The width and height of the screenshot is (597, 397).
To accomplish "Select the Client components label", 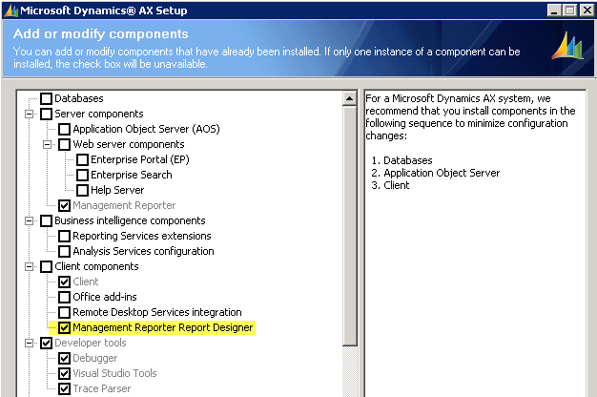I will (x=96, y=266).
